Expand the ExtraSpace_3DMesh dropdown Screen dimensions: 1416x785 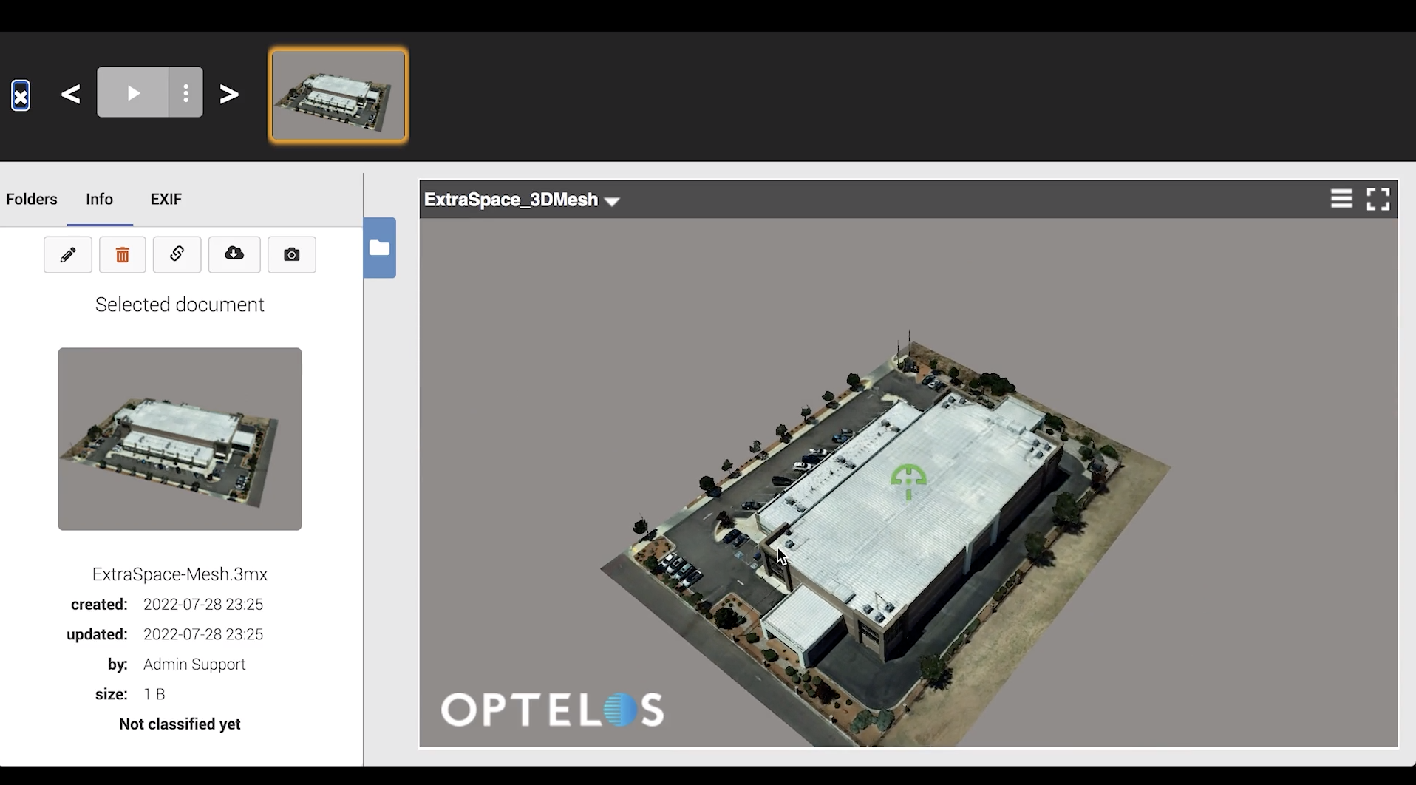tap(612, 201)
